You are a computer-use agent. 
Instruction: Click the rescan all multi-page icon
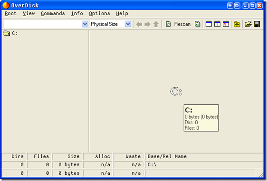(198, 24)
